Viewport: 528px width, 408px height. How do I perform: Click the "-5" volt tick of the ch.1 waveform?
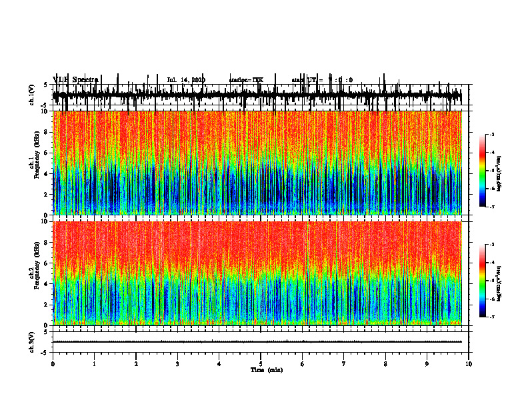point(45,106)
